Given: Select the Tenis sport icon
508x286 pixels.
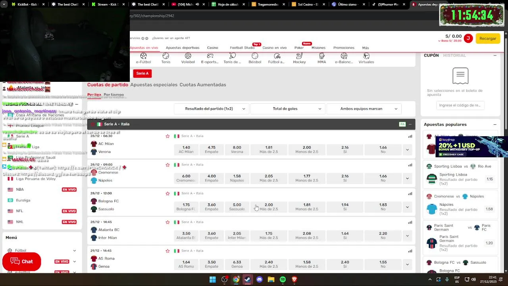Looking at the screenshot, I should [x=166, y=58].
